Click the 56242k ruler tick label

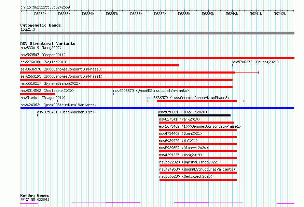(280, 14)
